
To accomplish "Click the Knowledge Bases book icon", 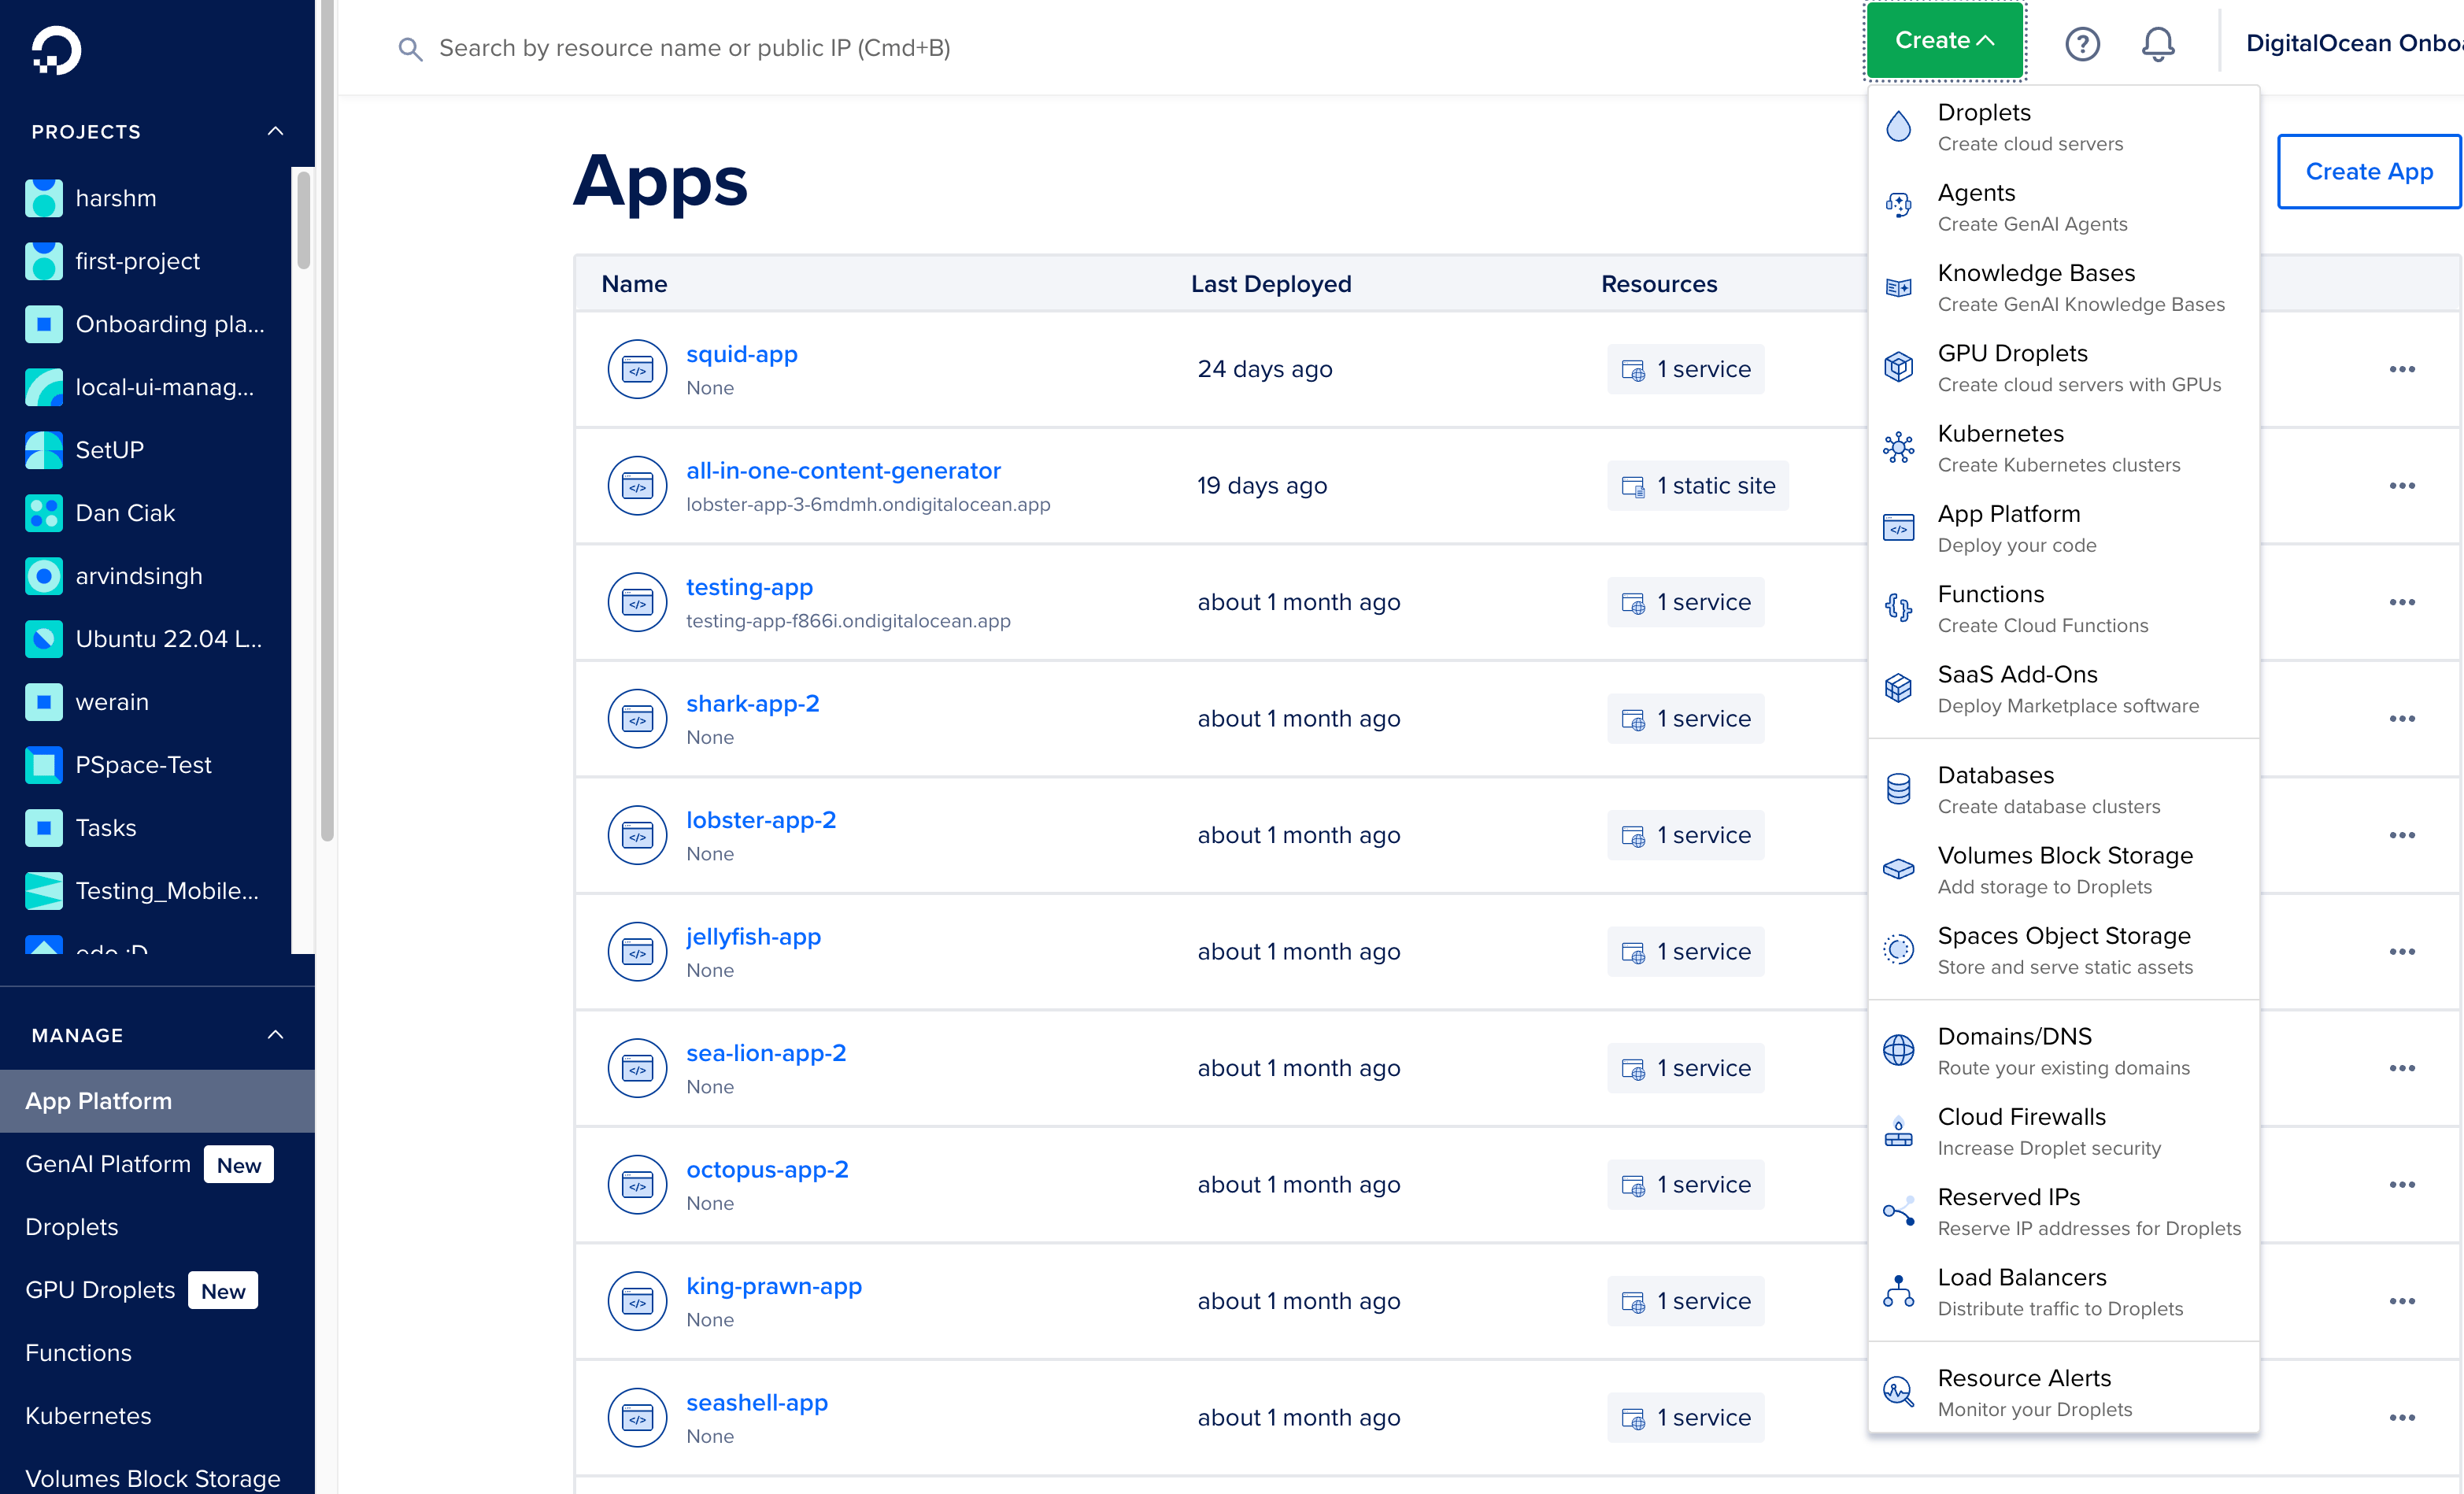I will point(1898,287).
